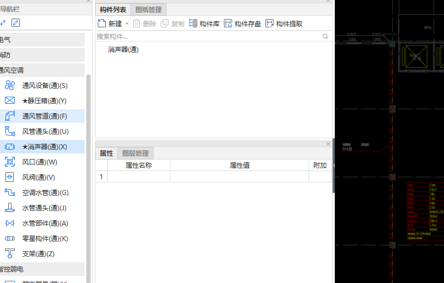The image size is (444, 283).
Task: Click the 删除 trash icon
Action: pyautogui.click(x=137, y=23)
